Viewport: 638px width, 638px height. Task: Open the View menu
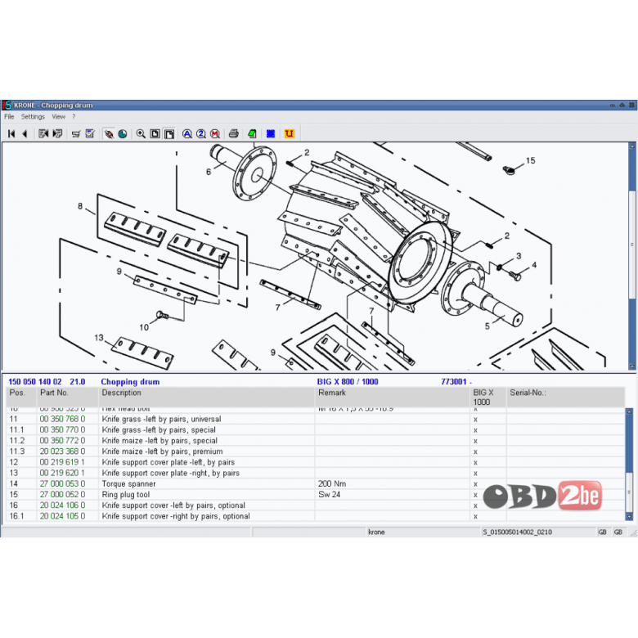[59, 117]
